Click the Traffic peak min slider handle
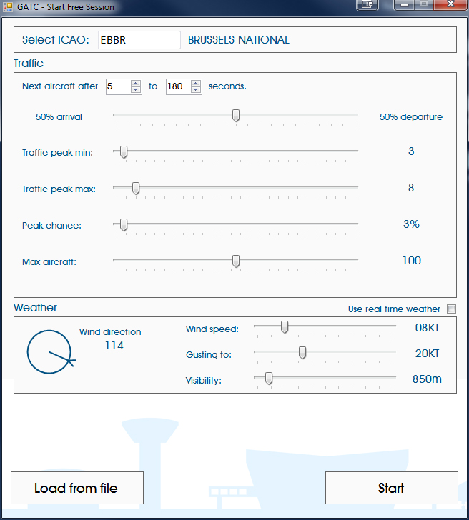Screen dimensions: 469x520 pos(124,151)
